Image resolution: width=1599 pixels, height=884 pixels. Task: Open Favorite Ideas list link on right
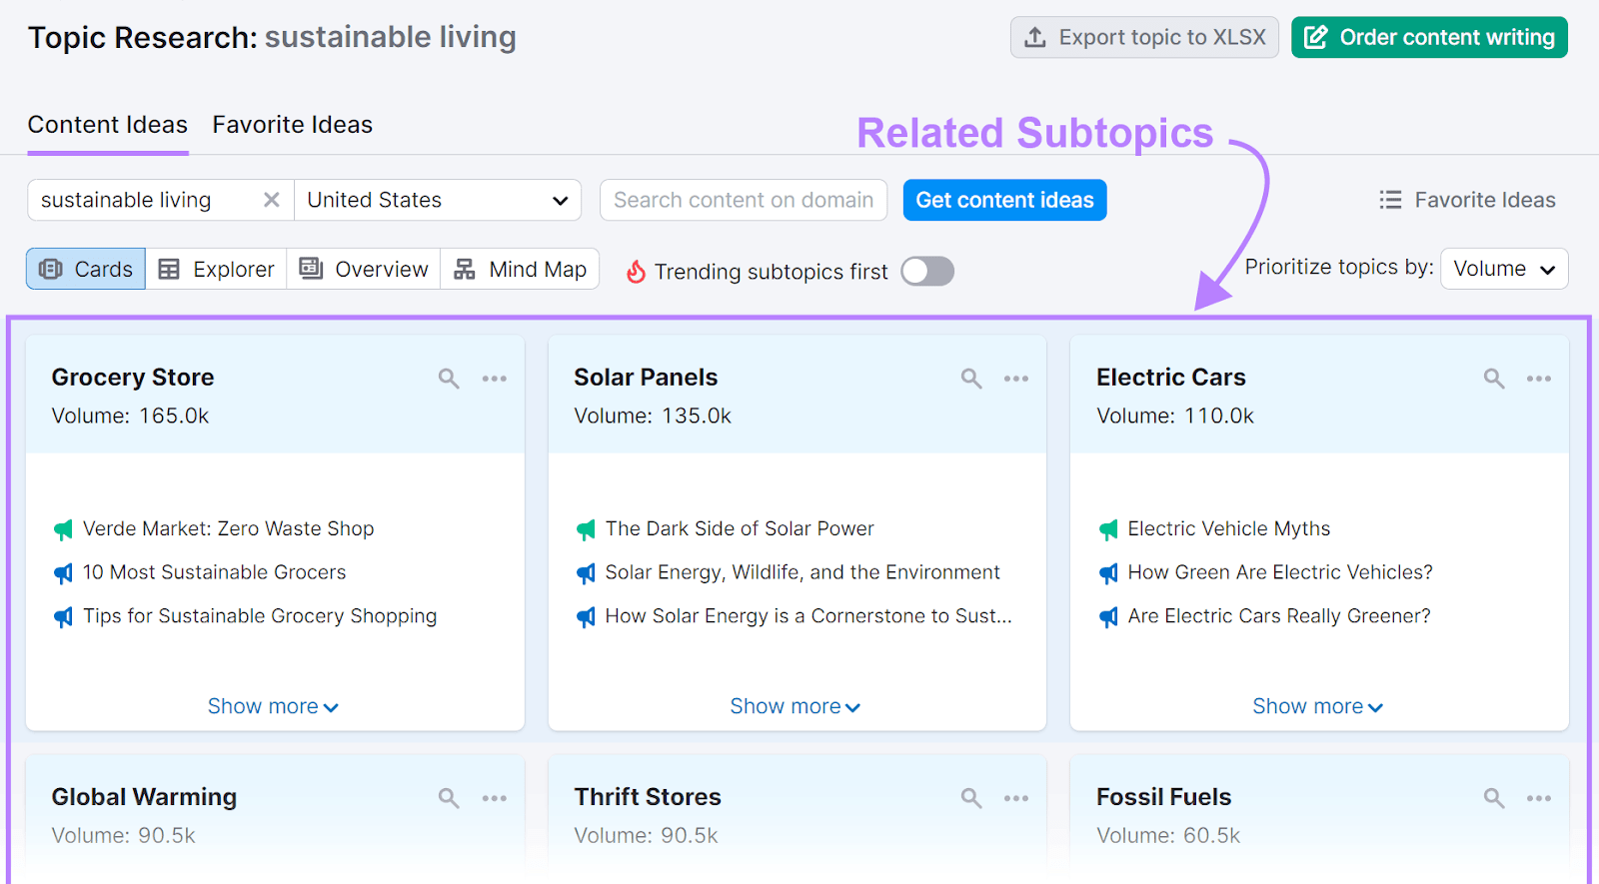click(x=1467, y=200)
